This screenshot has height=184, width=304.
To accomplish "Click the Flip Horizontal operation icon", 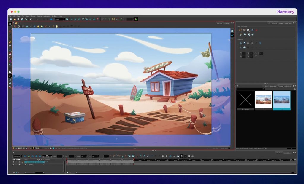I will (x=240, y=43).
